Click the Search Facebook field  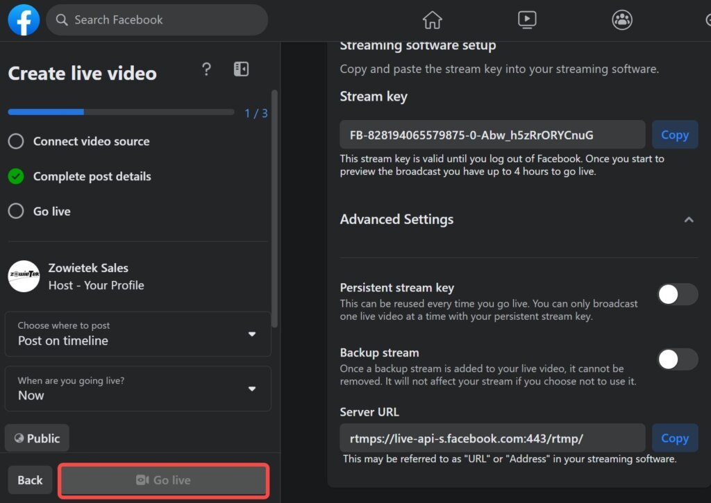[157, 20]
